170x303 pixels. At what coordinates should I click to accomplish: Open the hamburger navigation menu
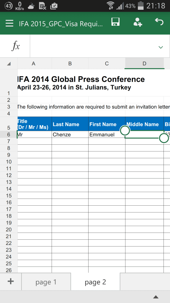tap(9, 23)
